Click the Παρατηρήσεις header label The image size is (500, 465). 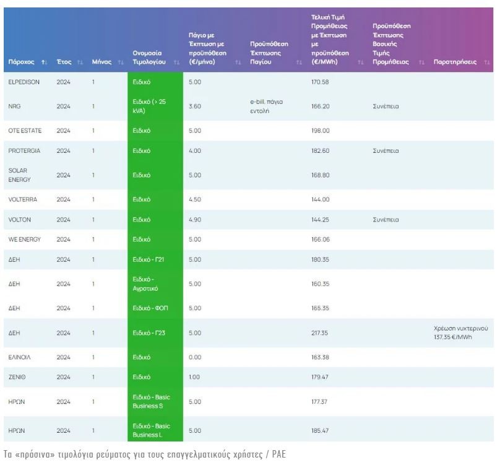click(x=455, y=62)
